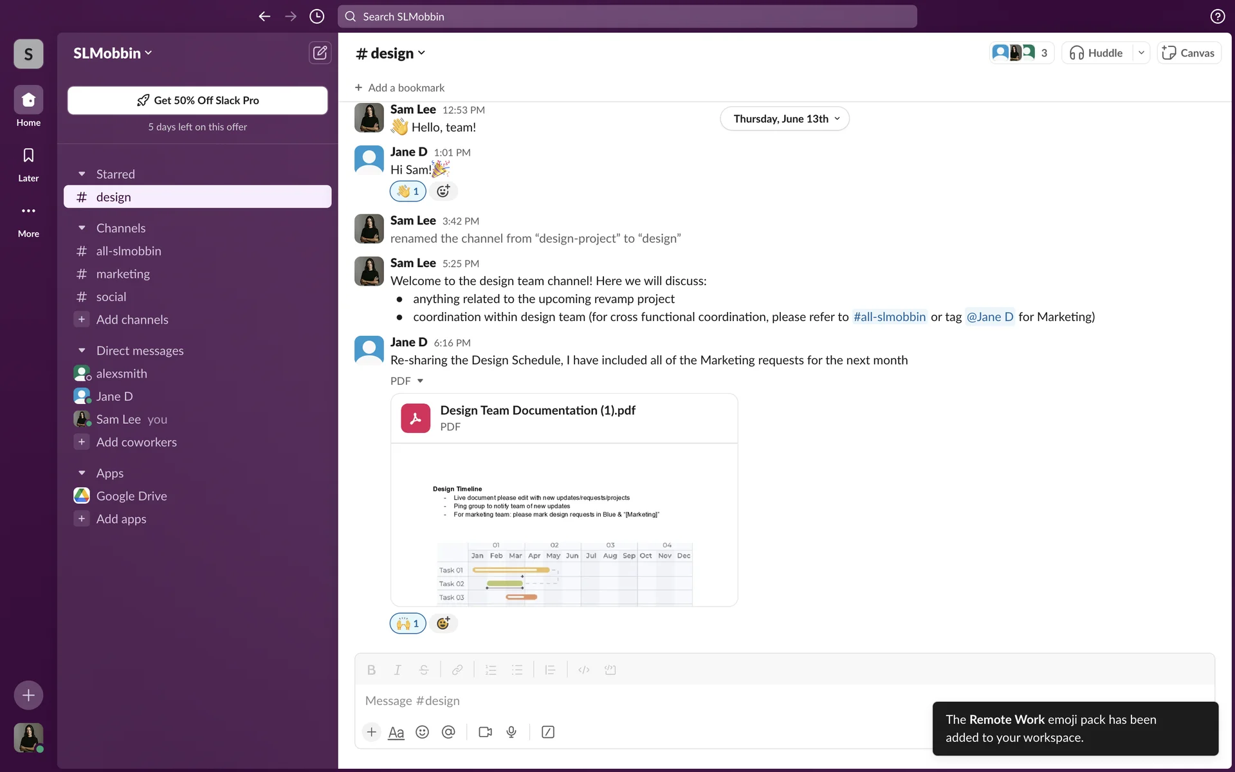1235x772 pixels.
Task: Click the slash shortcuts icon
Action: point(548,732)
